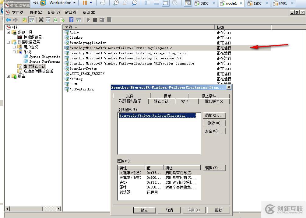Select Microsoft-Windows-FailoverClustering provider entry
This screenshot has width=306, height=218.
[157, 115]
